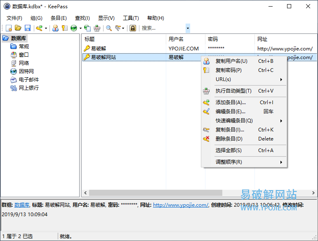The width and height of the screenshot is (318, 241).
Task: Choose 复制密码(P) from the context menu
Action: pos(228,70)
